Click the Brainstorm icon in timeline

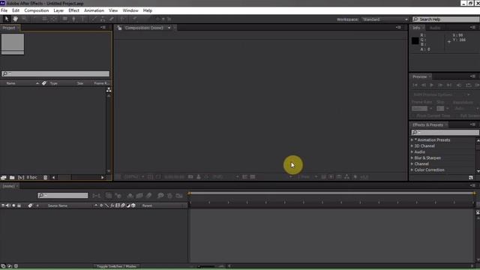[160, 196]
